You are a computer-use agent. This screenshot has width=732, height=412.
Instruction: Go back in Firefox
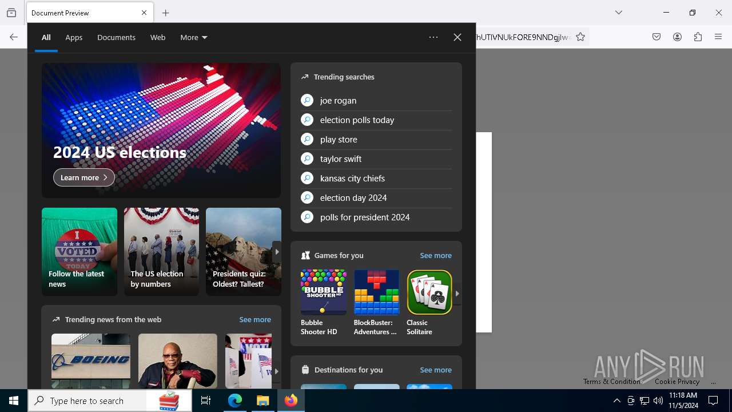[14, 37]
